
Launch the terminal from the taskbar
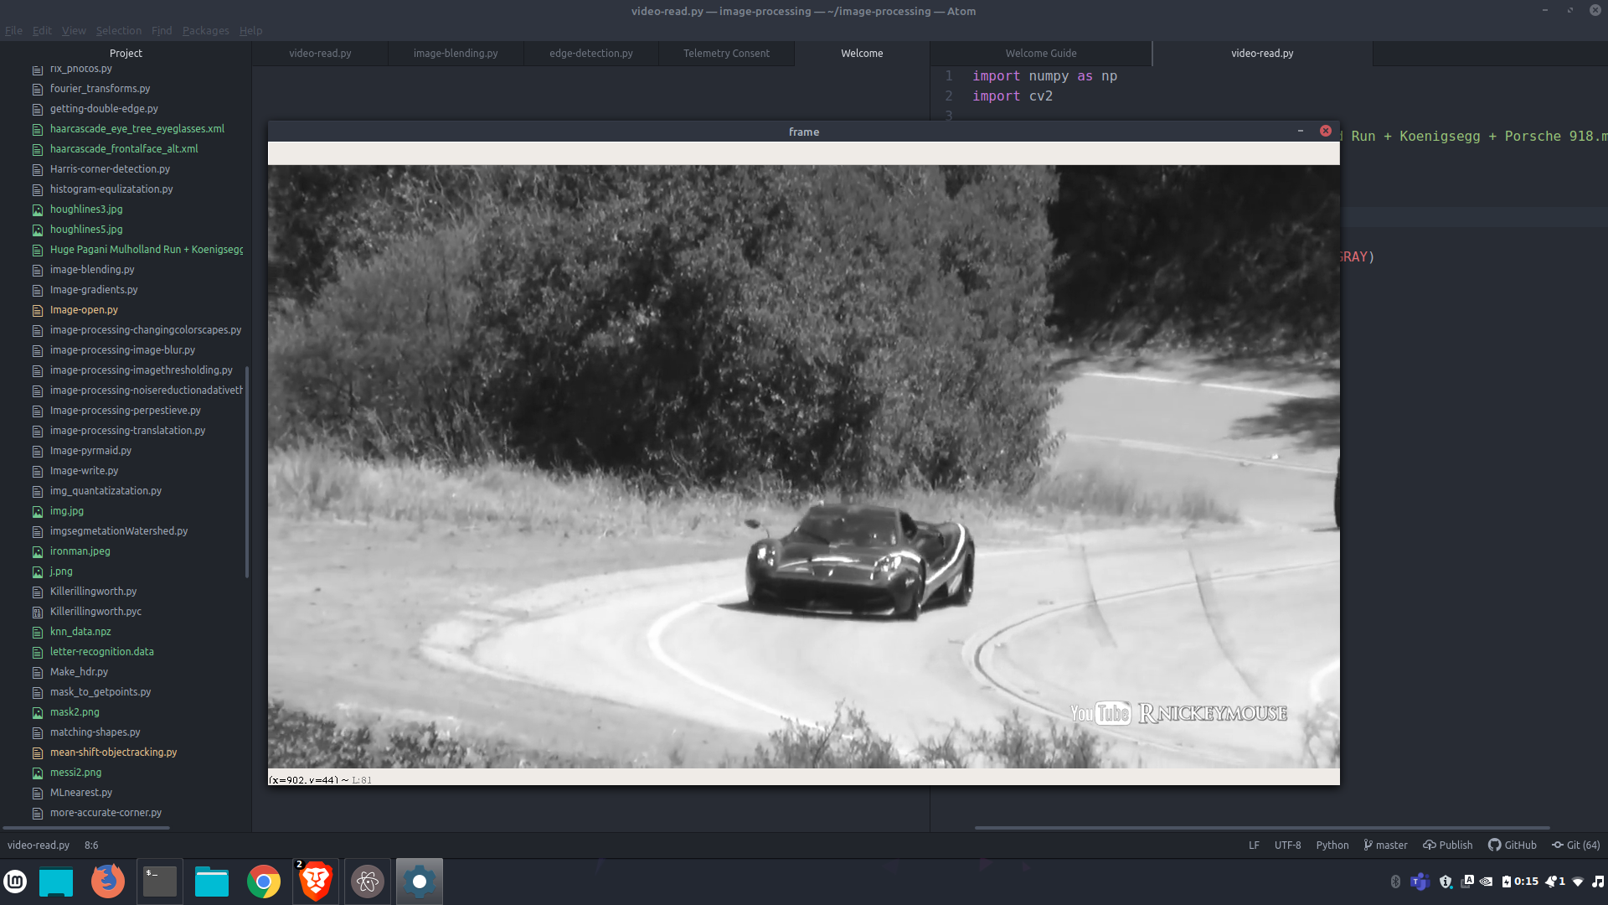159,882
